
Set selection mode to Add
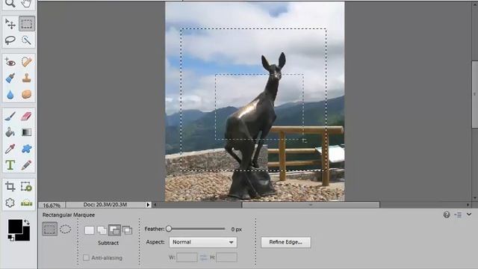[x=102, y=230]
